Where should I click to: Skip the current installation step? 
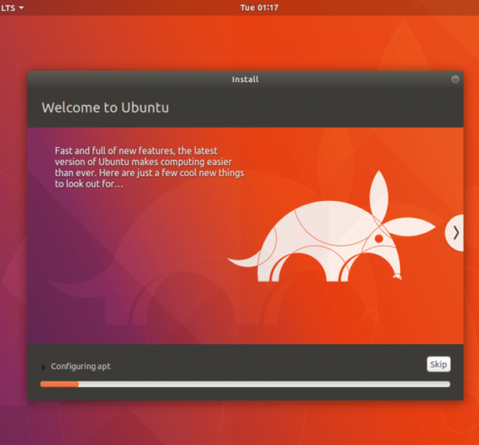coord(439,365)
